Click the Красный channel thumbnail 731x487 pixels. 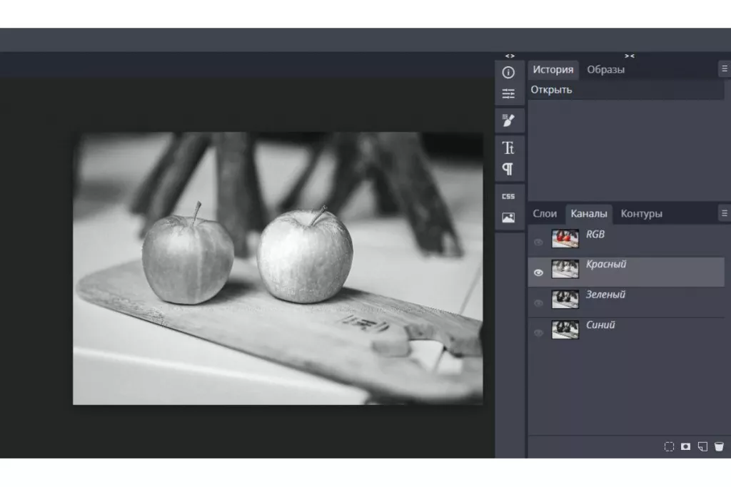pos(565,269)
